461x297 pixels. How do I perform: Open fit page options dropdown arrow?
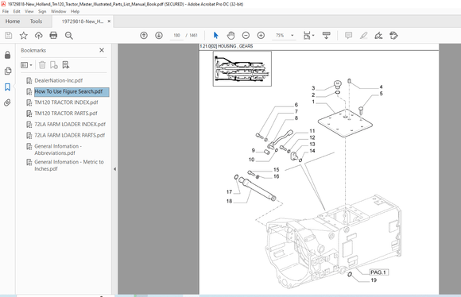(x=313, y=36)
